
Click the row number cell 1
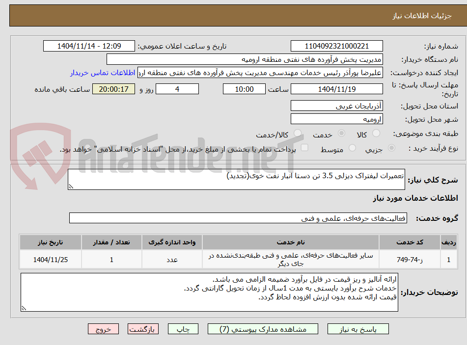tap(449, 260)
